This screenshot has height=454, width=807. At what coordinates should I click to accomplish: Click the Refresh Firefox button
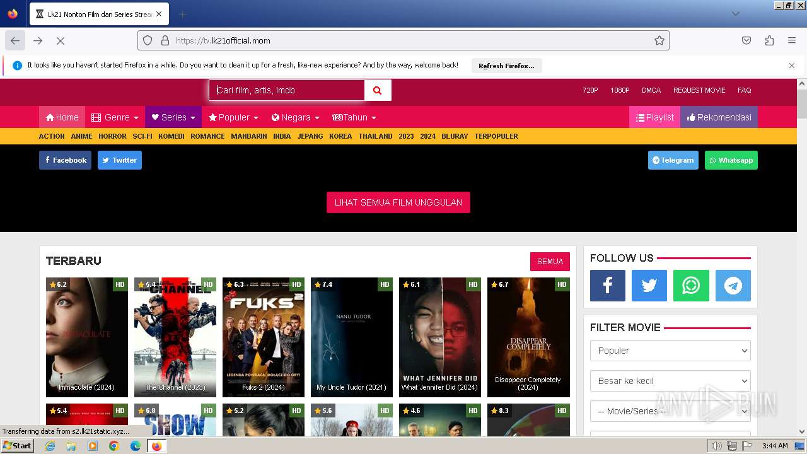pos(506,66)
